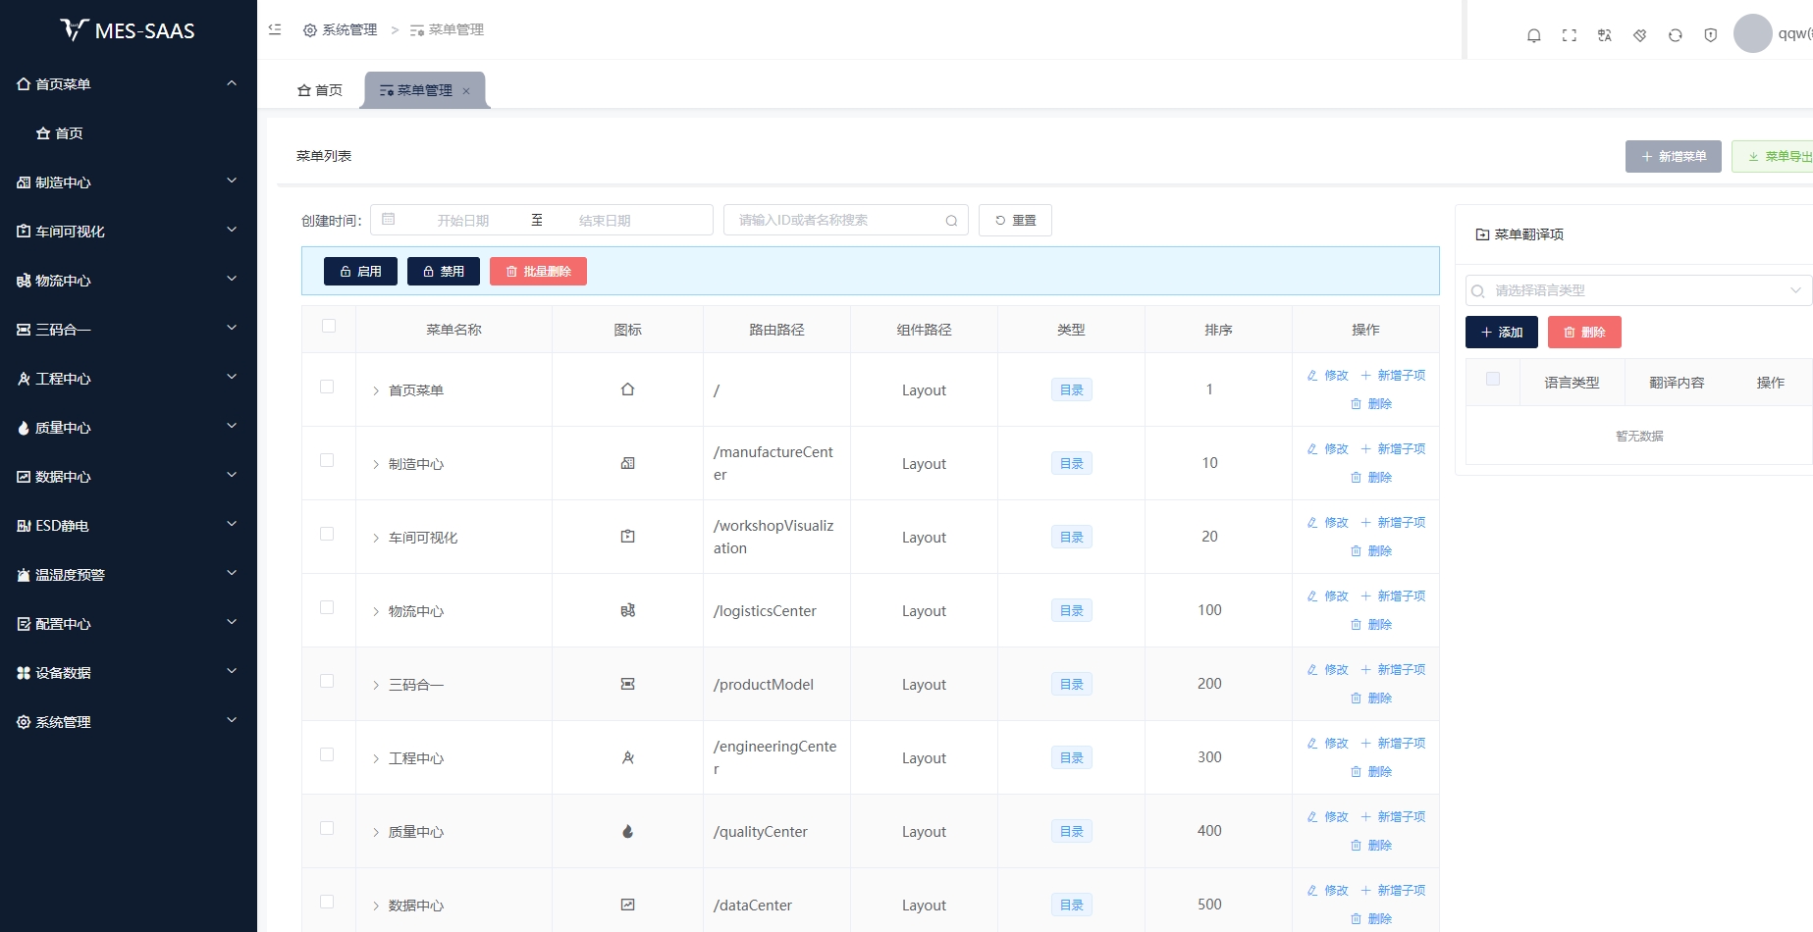Screen dimensions: 1813x932
Task: Click 修改 for 首页菜单 row
Action: 1328,376
